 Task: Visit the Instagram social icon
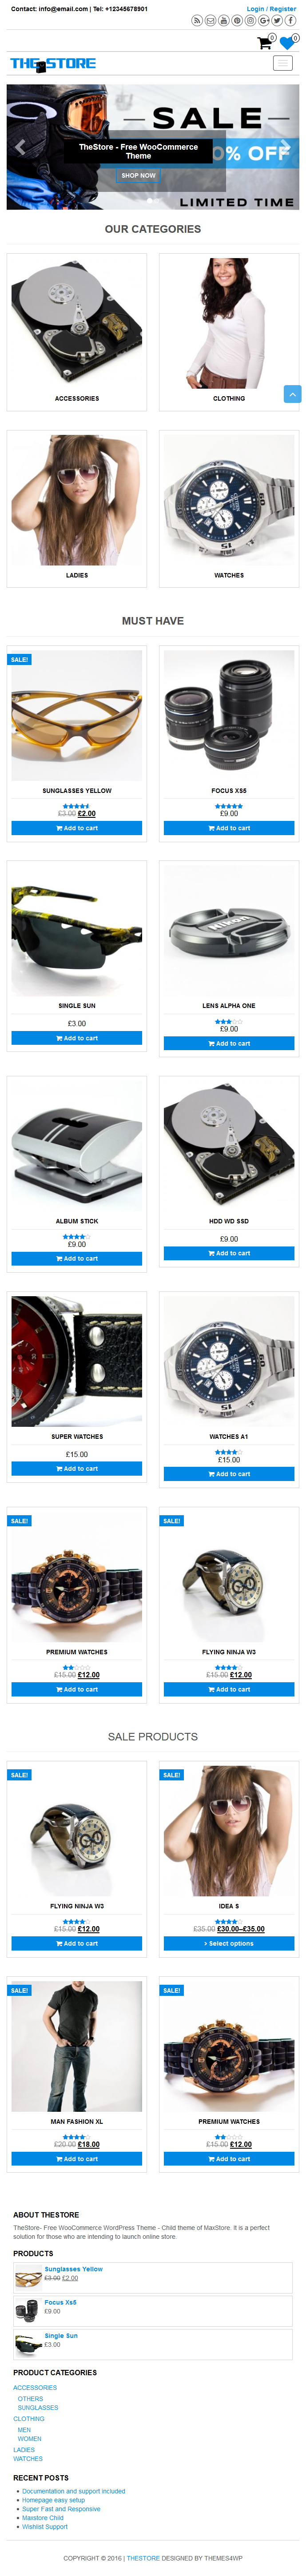tap(251, 20)
